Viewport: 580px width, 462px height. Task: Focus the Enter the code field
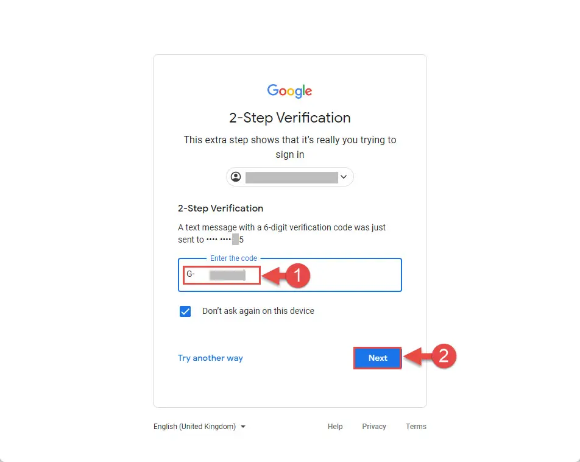[290, 275]
